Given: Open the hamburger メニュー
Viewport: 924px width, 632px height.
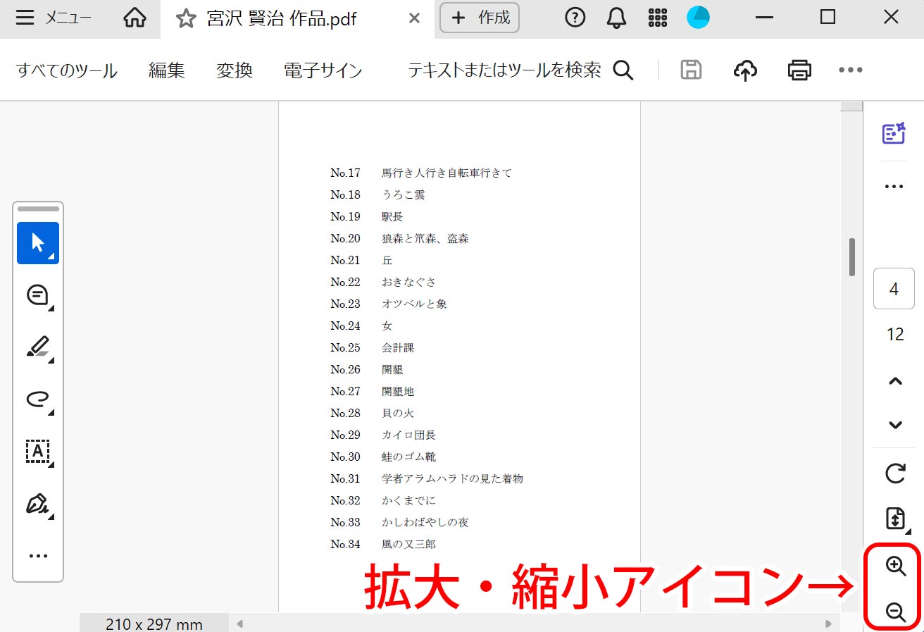Looking at the screenshot, I should click(x=25, y=18).
